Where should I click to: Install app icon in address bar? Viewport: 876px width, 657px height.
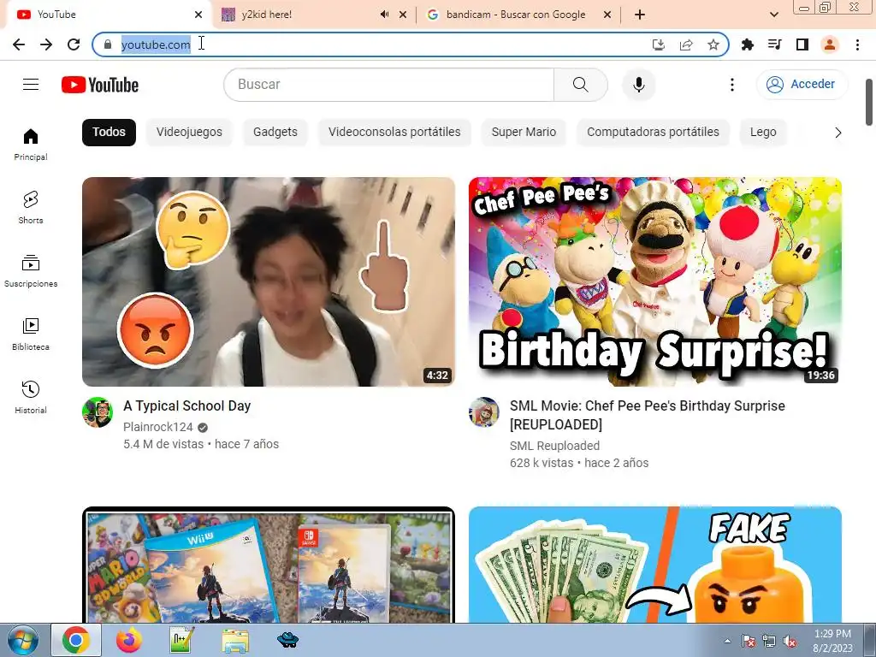659,44
